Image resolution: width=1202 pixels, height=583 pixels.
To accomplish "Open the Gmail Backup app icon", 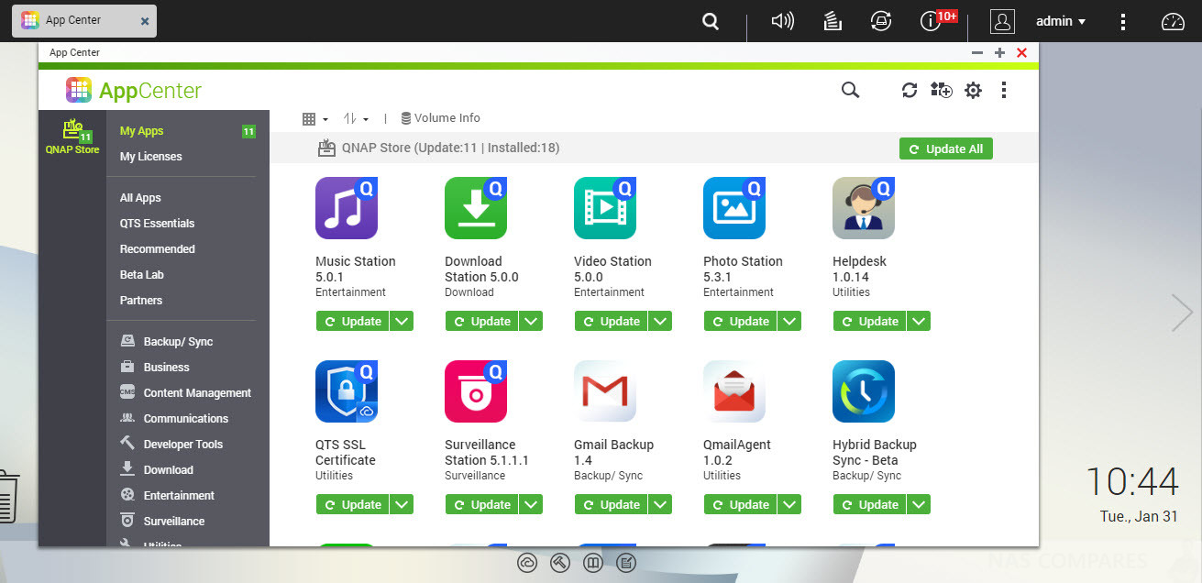I will [605, 391].
